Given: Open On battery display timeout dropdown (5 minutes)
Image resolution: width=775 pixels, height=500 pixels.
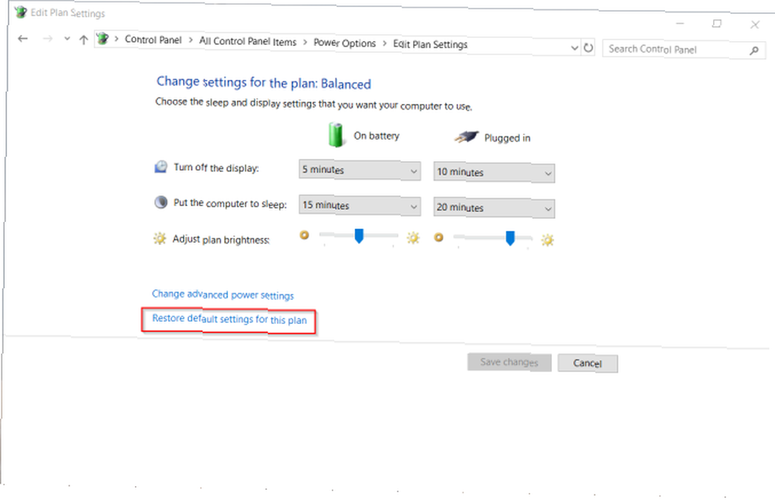Looking at the screenshot, I should 360,170.
